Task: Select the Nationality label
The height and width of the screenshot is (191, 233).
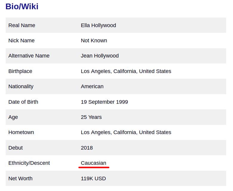Action: (21, 86)
